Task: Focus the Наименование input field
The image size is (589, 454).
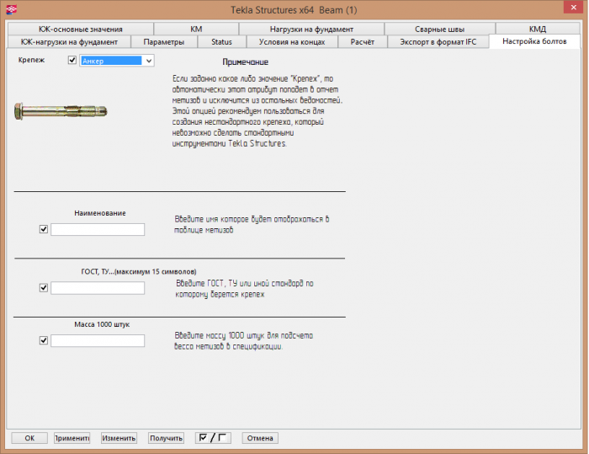Action: tap(98, 229)
